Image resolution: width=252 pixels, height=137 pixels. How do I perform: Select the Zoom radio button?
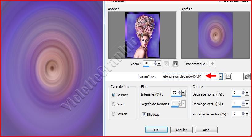tap(114, 104)
